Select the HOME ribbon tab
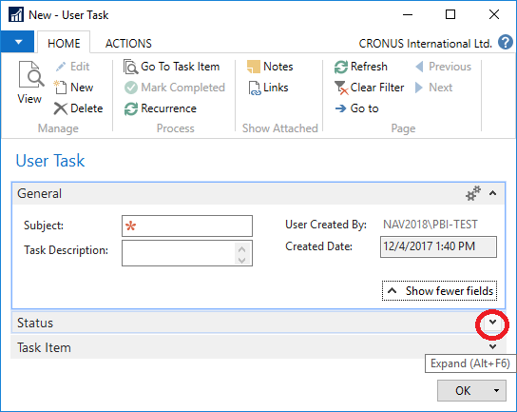 [64, 44]
